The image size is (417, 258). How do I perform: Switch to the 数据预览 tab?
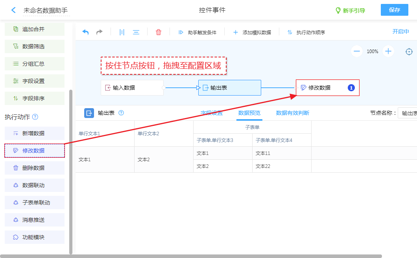(249, 113)
